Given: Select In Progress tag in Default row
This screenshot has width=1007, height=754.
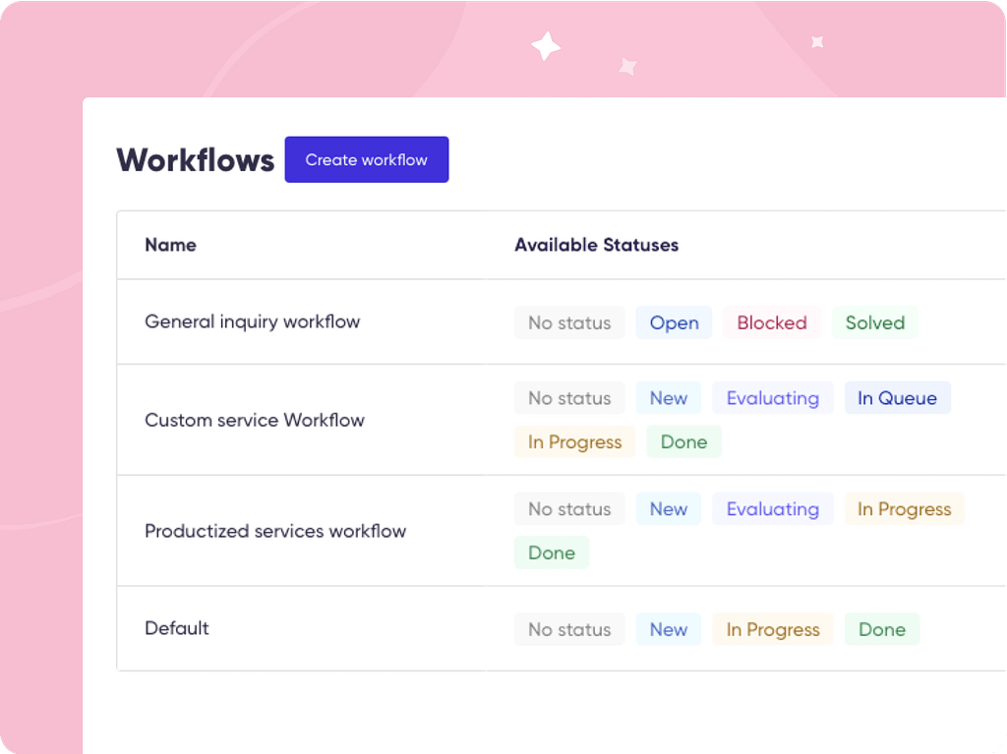Looking at the screenshot, I should tap(773, 629).
